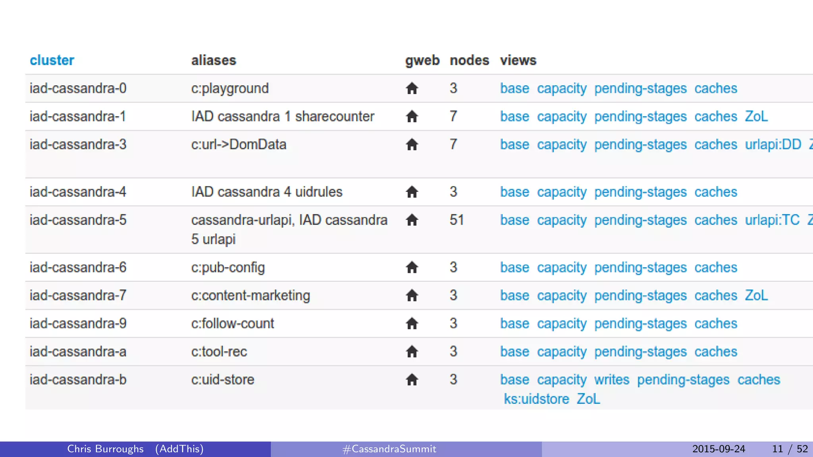Click urlapi:DD view for iad-cassandra-3

(x=773, y=144)
